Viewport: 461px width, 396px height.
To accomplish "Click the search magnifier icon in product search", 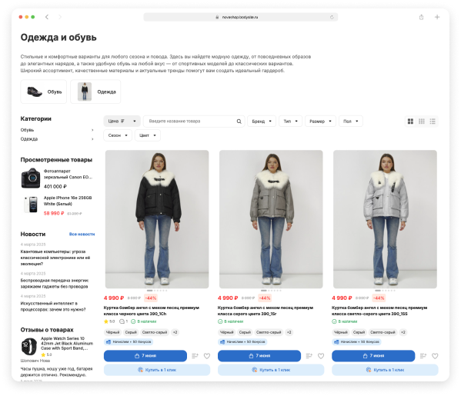I will click(239, 121).
